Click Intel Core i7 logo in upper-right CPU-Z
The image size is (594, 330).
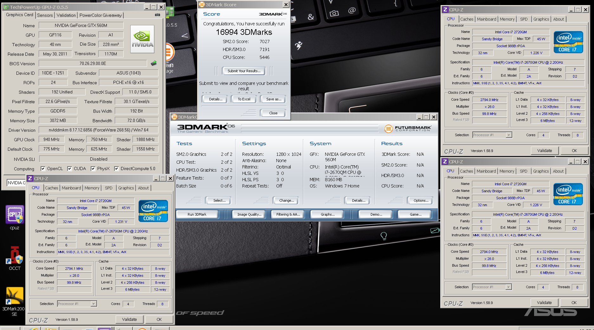click(568, 42)
